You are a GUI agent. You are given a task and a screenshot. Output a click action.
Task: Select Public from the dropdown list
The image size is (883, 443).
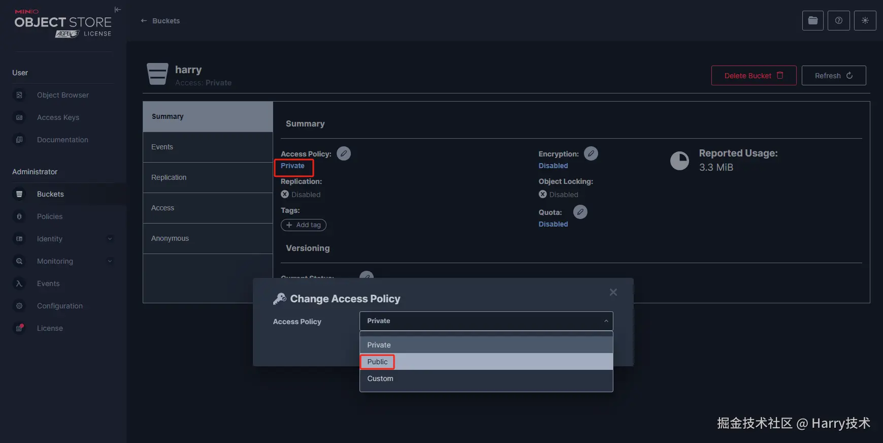click(486, 362)
